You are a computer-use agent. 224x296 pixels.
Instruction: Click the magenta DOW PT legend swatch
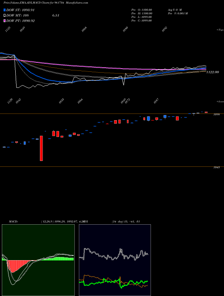click(4, 21)
